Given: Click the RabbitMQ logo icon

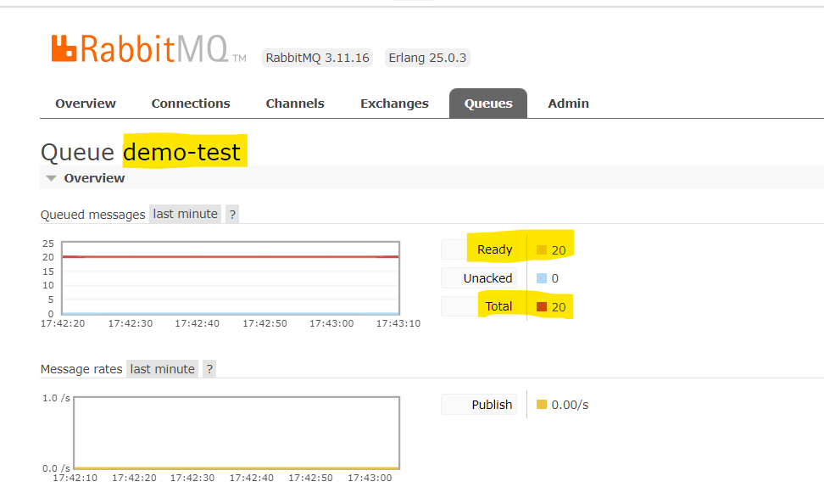Looking at the screenshot, I should coord(64,48).
